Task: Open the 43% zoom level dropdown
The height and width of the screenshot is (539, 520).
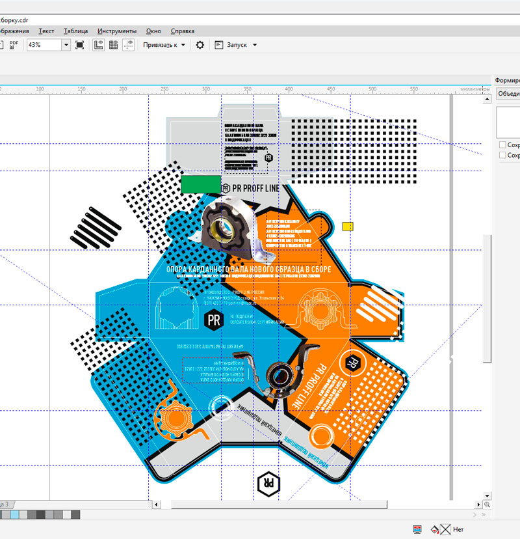Action: point(66,45)
